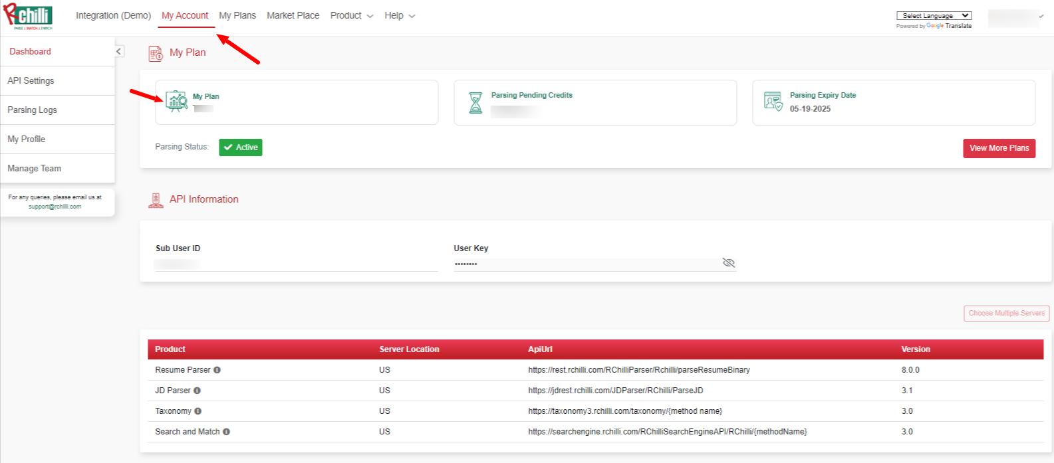Click the ApiUrl column header
The height and width of the screenshot is (463, 1054).
click(540, 349)
